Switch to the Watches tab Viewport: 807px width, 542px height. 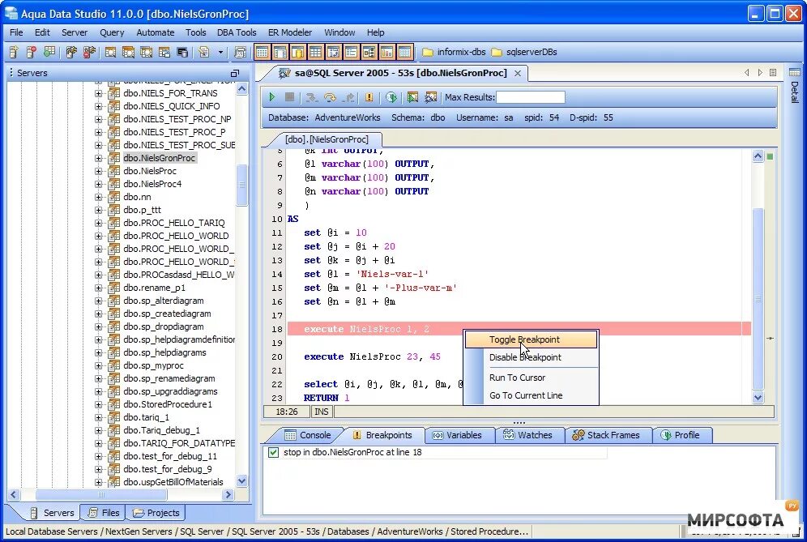click(x=528, y=435)
